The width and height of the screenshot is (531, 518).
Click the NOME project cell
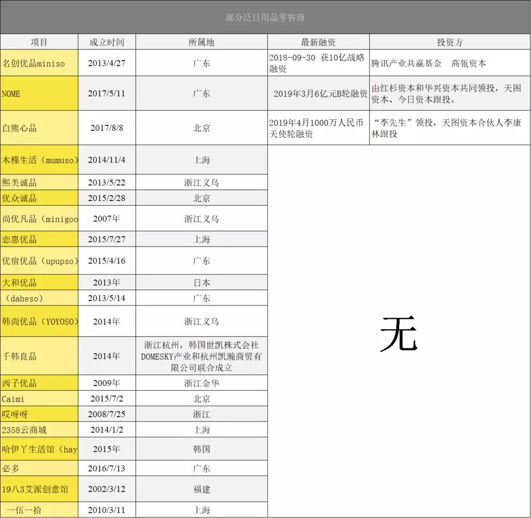pos(39,93)
